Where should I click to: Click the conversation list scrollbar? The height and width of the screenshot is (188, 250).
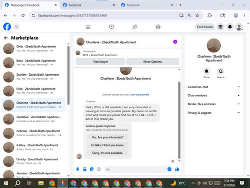68,75
